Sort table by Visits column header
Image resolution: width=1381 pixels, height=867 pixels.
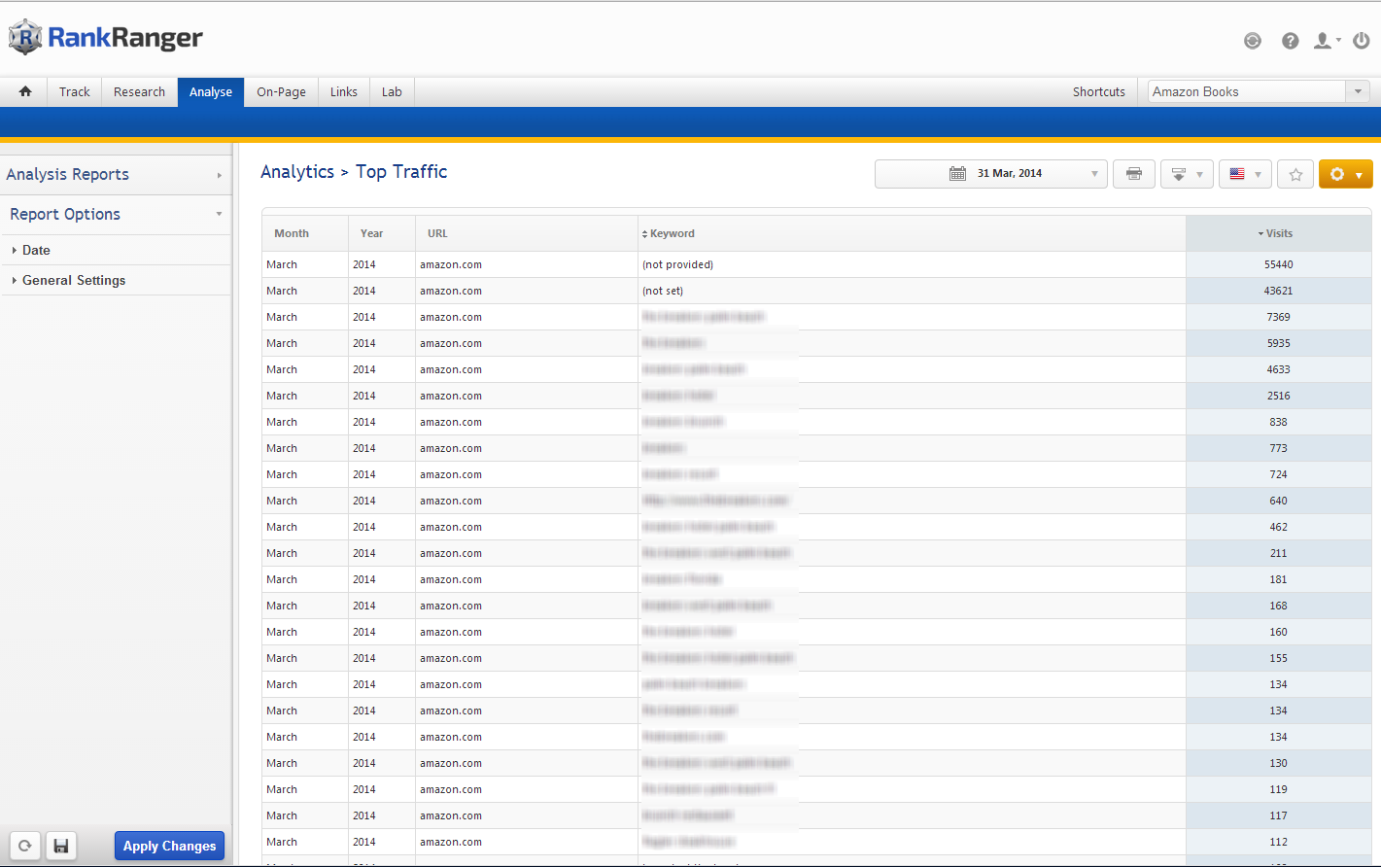click(1278, 233)
